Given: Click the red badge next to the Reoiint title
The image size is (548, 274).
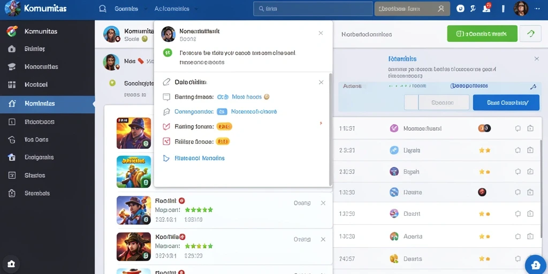Looking at the screenshot, I should tap(182, 201).
